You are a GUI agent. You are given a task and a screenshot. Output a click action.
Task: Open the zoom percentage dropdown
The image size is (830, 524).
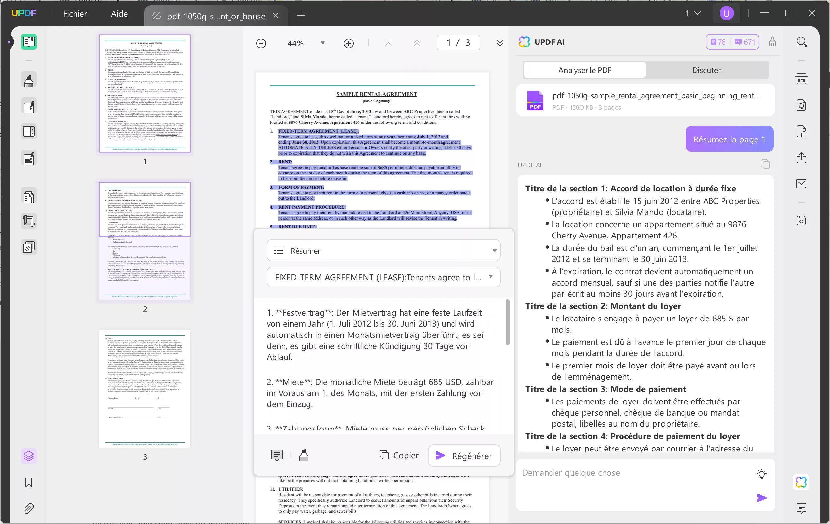[x=323, y=43]
